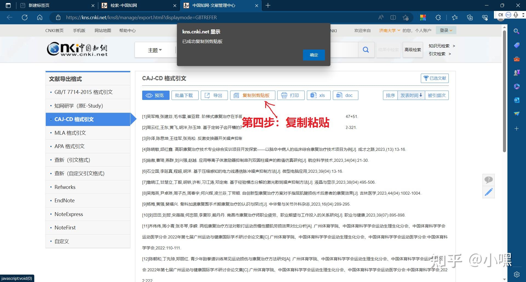Image resolution: width=526 pixels, height=282 pixels.
Task: Open read aloud icon in address bar
Action: 381,18
